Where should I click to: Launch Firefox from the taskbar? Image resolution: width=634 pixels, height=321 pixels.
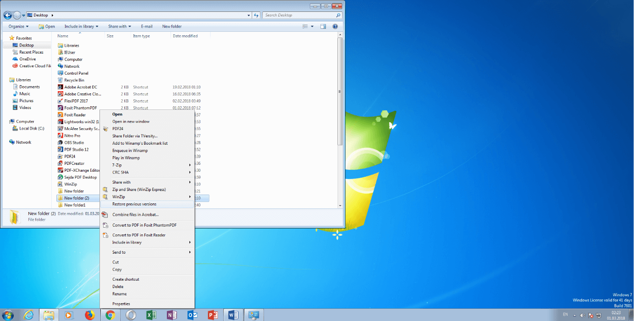89,315
